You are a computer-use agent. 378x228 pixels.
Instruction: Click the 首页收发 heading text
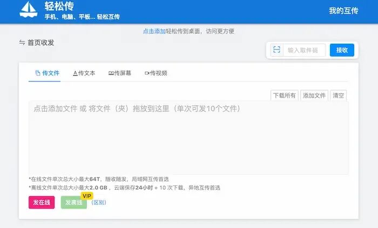pyautogui.click(x=40, y=43)
